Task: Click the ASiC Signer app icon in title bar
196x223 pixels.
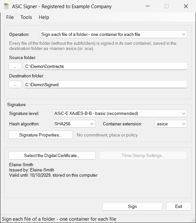Action: [x=6, y=7]
